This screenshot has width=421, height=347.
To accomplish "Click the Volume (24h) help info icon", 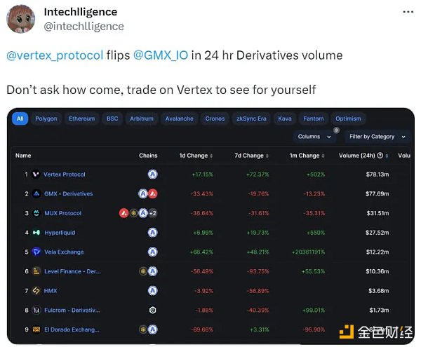I will [x=380, y=156].
